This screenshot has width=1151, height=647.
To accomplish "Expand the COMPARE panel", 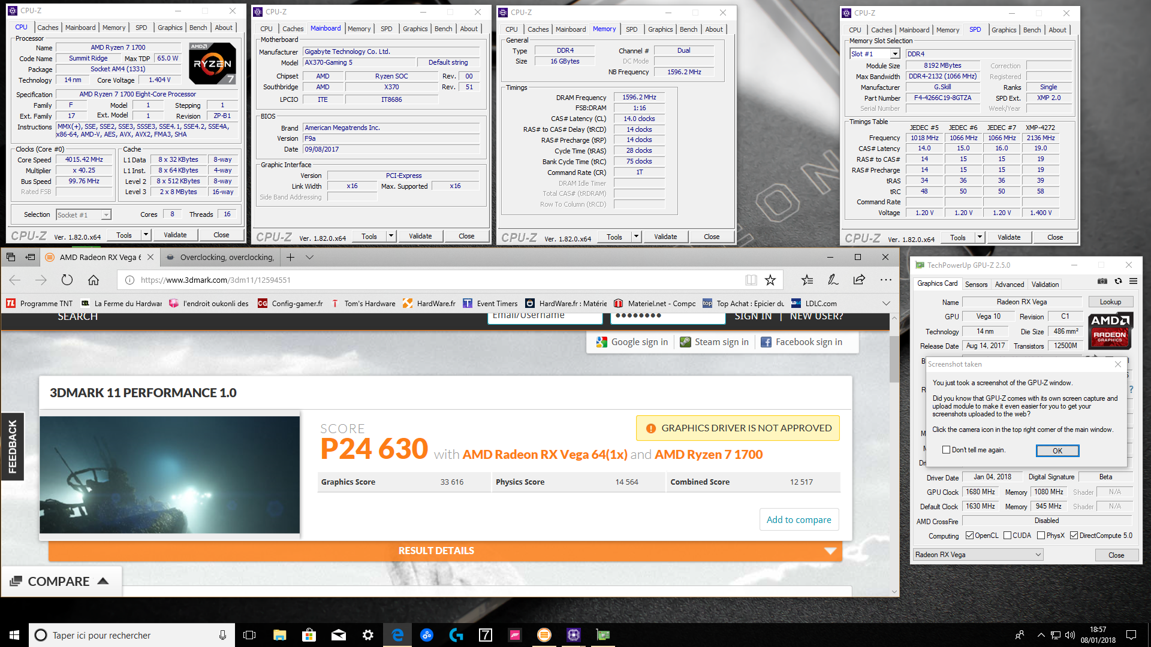I will 61,581.
